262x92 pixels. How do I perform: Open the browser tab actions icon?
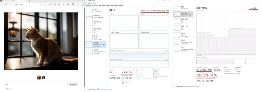(x=1, y=1)
